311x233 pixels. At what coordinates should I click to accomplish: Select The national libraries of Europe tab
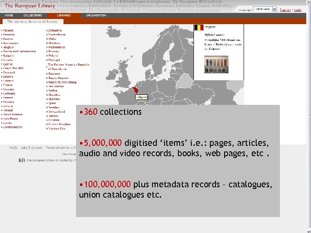(32, 22)
